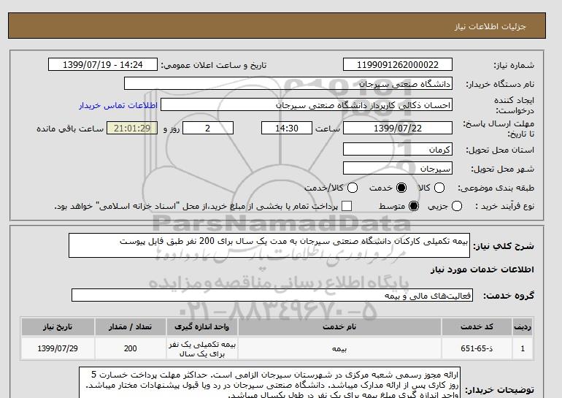Viewport: 562px width, 398px height.
Task: Click the واحد اندازه گیری column header
Action: (201, 326)
